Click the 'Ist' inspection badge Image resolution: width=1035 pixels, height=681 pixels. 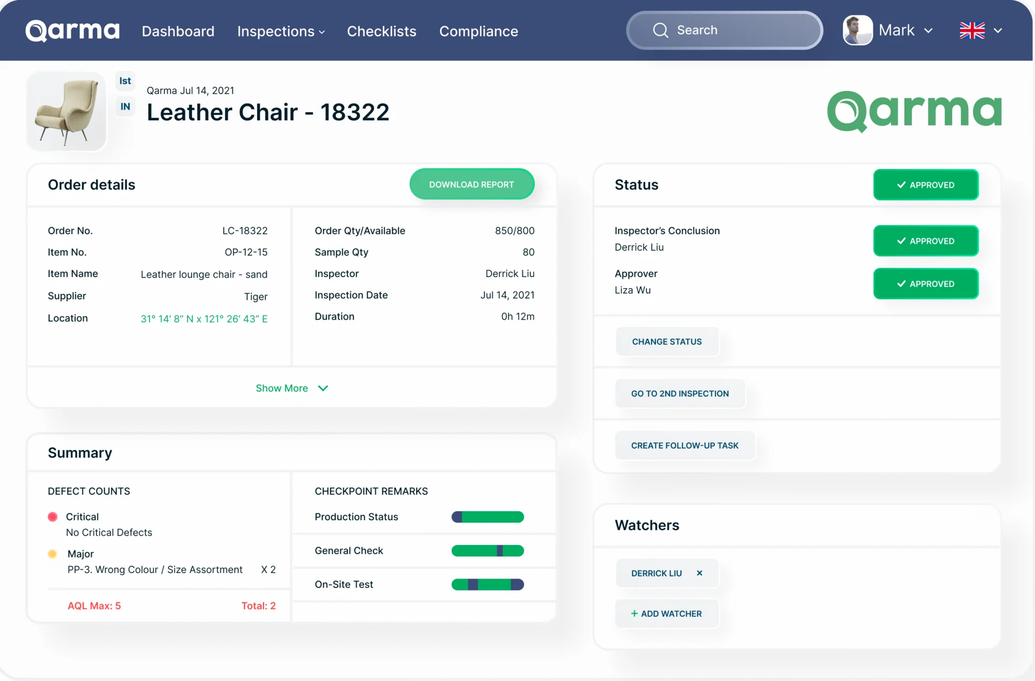click(125, 81)
